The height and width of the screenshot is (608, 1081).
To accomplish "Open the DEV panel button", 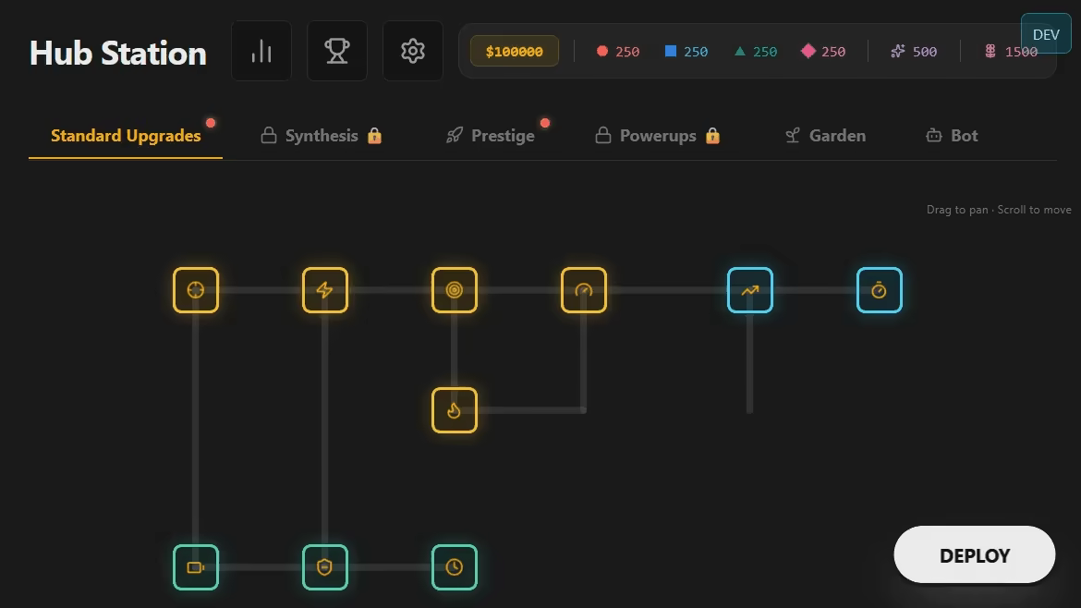I will click(x=1046, y=34).
